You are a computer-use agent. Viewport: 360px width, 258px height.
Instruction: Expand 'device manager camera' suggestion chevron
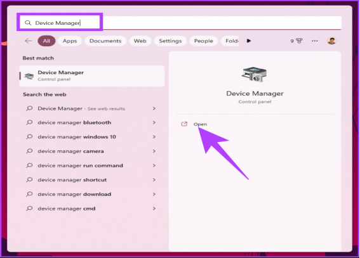(154, 152)
